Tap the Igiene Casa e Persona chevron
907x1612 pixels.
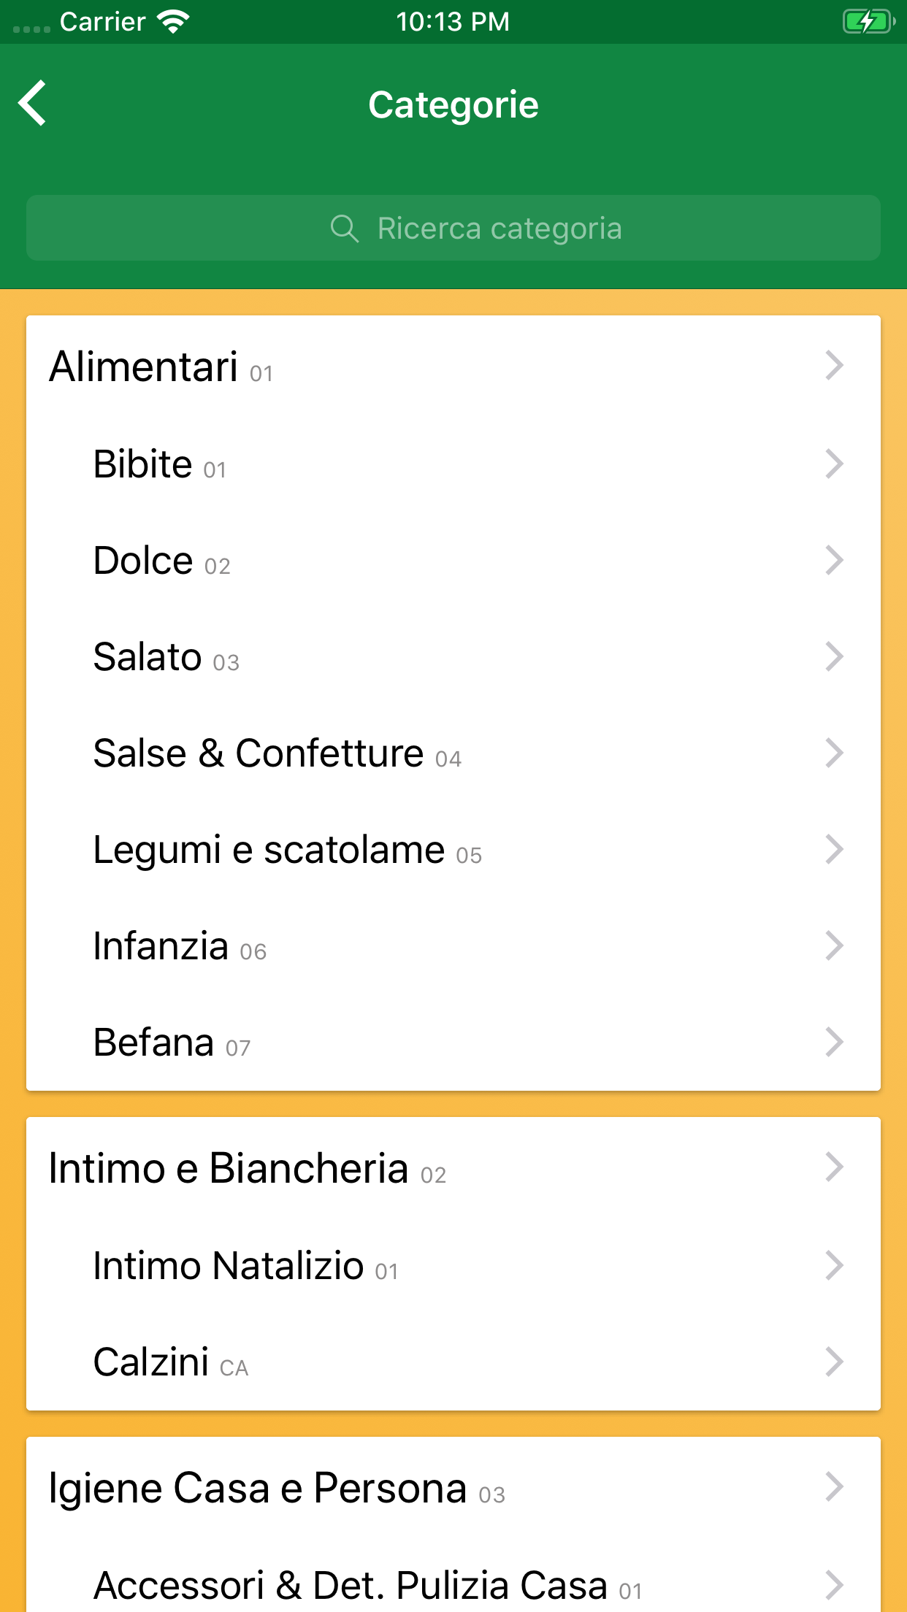(x=834, y=1486)
